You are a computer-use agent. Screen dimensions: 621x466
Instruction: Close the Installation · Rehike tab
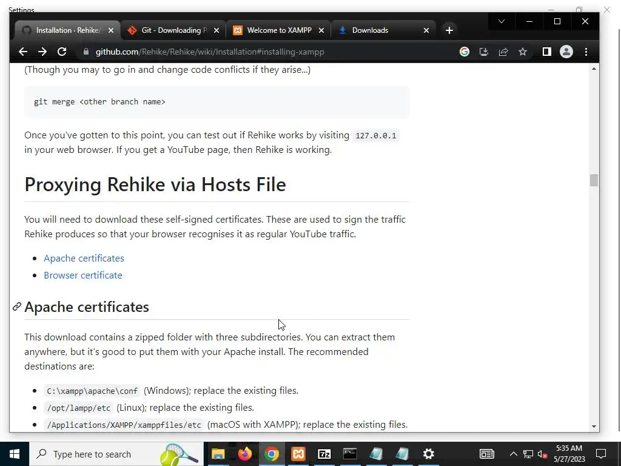click(111, 30)
